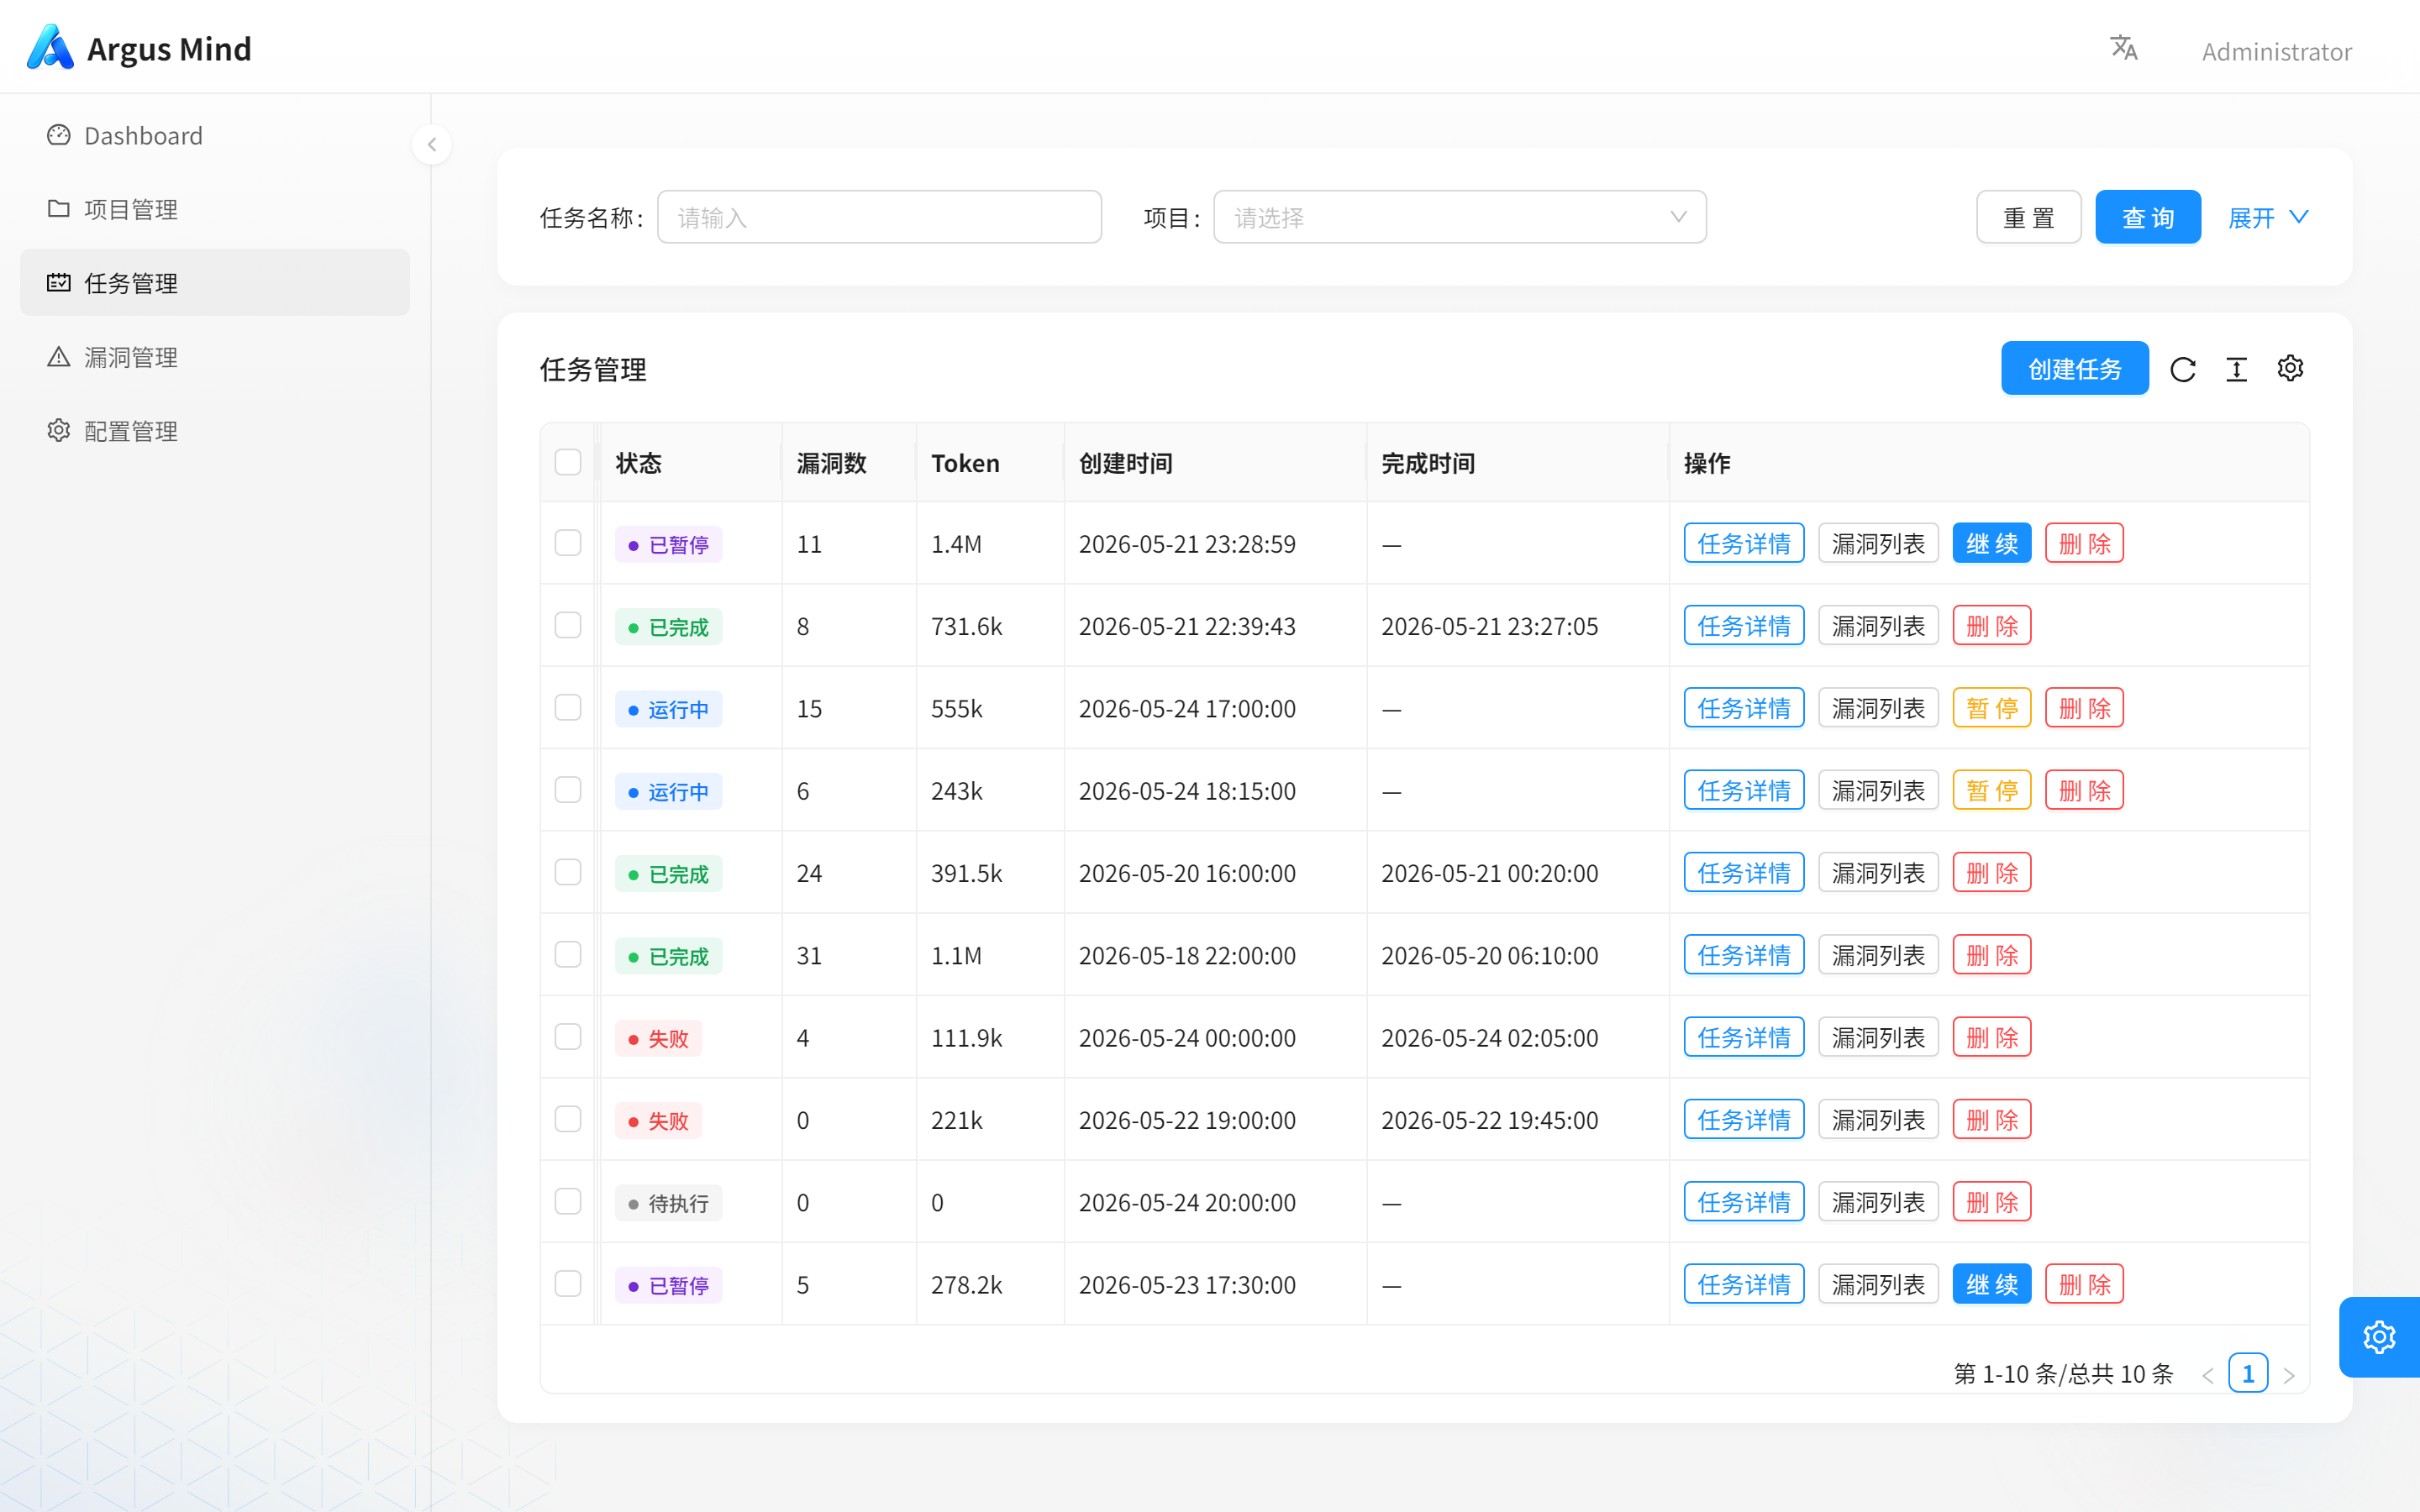Check the row created 2026-05-24 00:00:00
Image resolution: width=2420 pixels, height=1512 pixels.
(568, 1037)
